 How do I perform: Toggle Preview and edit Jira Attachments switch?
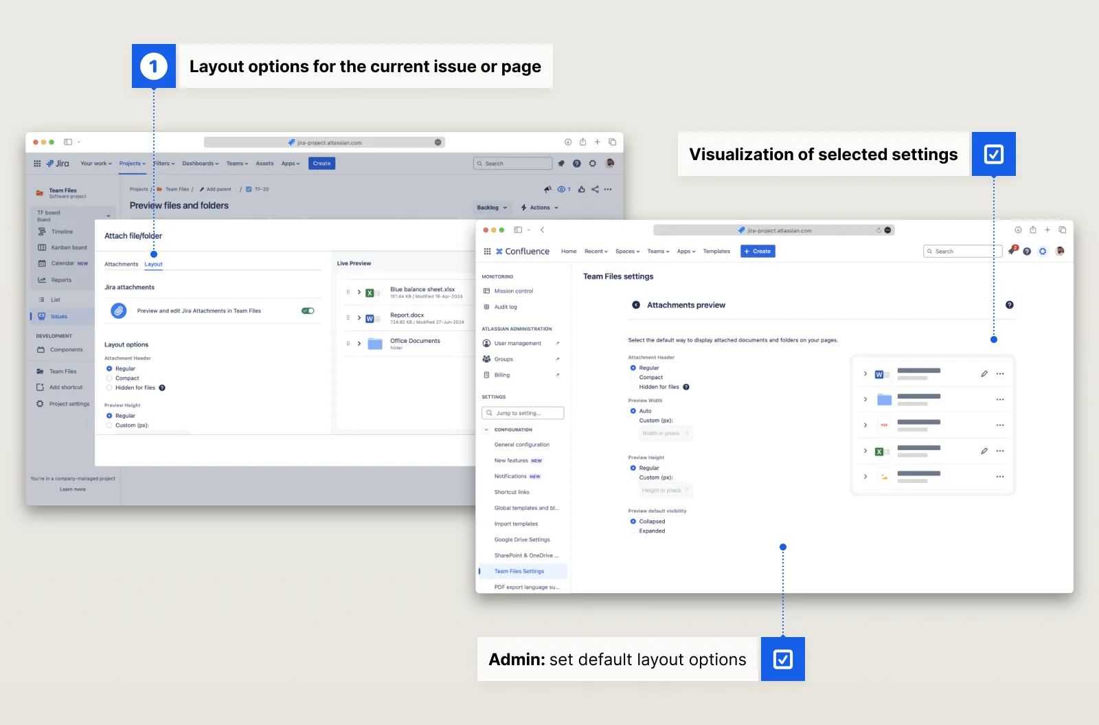coord(308,311)
